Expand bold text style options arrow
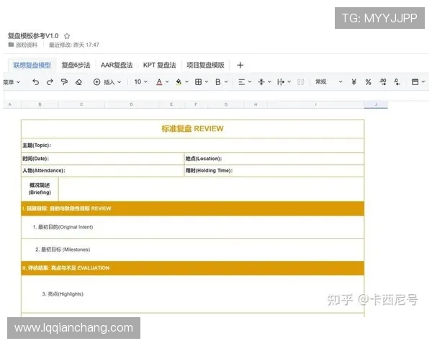The height and width of the screenshot is (346, 432). pos(226,82)
